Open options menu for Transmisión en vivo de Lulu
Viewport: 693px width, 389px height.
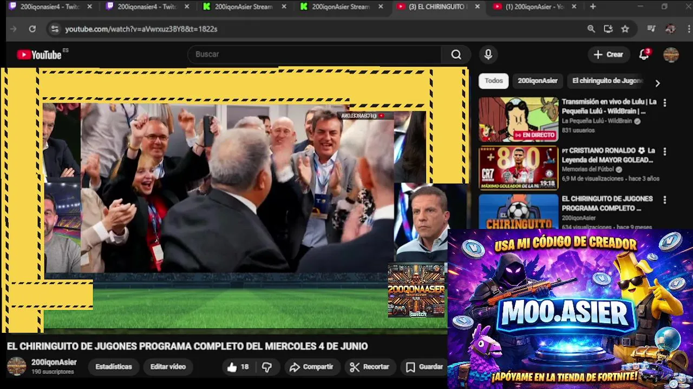click(665, 103)
